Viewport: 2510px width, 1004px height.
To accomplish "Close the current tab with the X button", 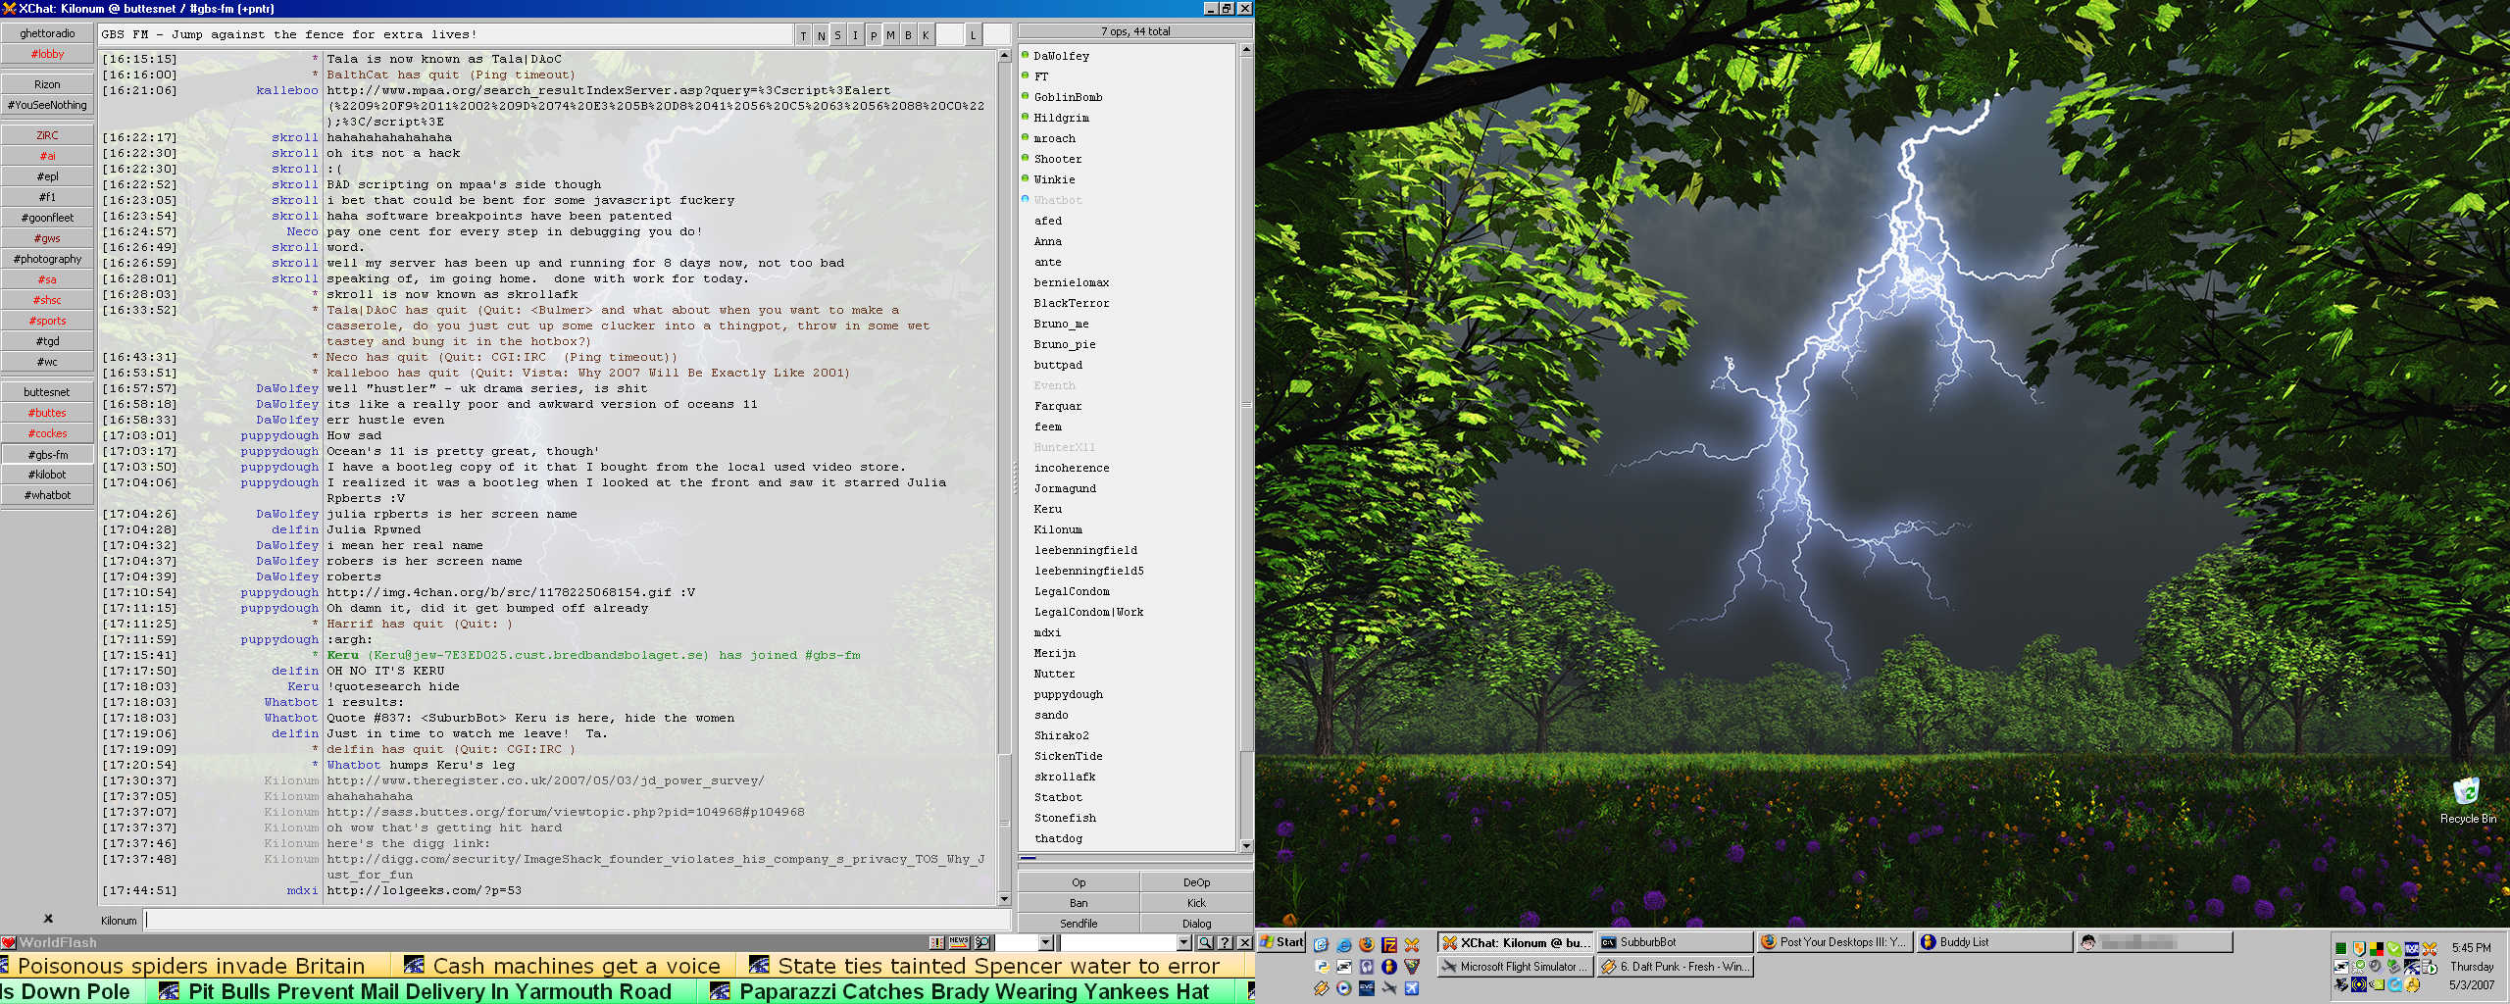I will 48,919.
